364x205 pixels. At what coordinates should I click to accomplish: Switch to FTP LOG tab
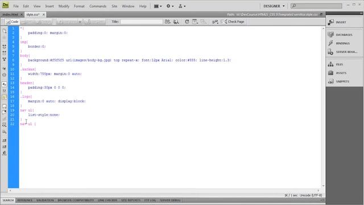pyautogui.click(x=150, y=200)
